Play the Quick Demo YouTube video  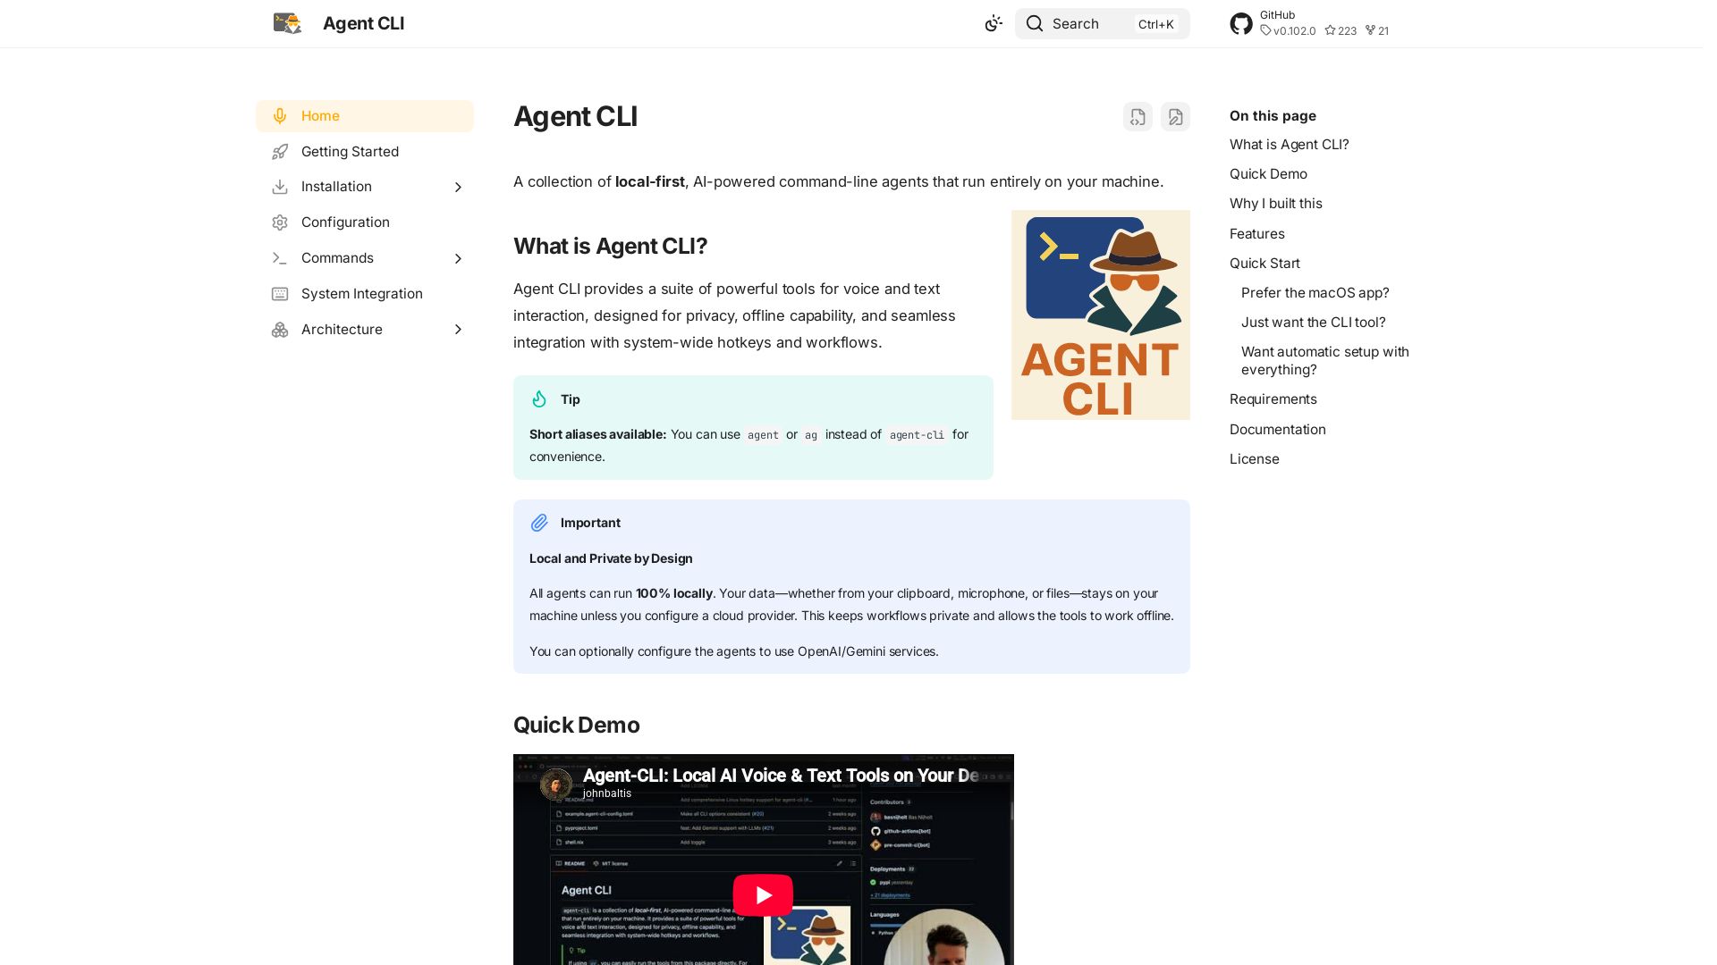[x=763, y=894]
